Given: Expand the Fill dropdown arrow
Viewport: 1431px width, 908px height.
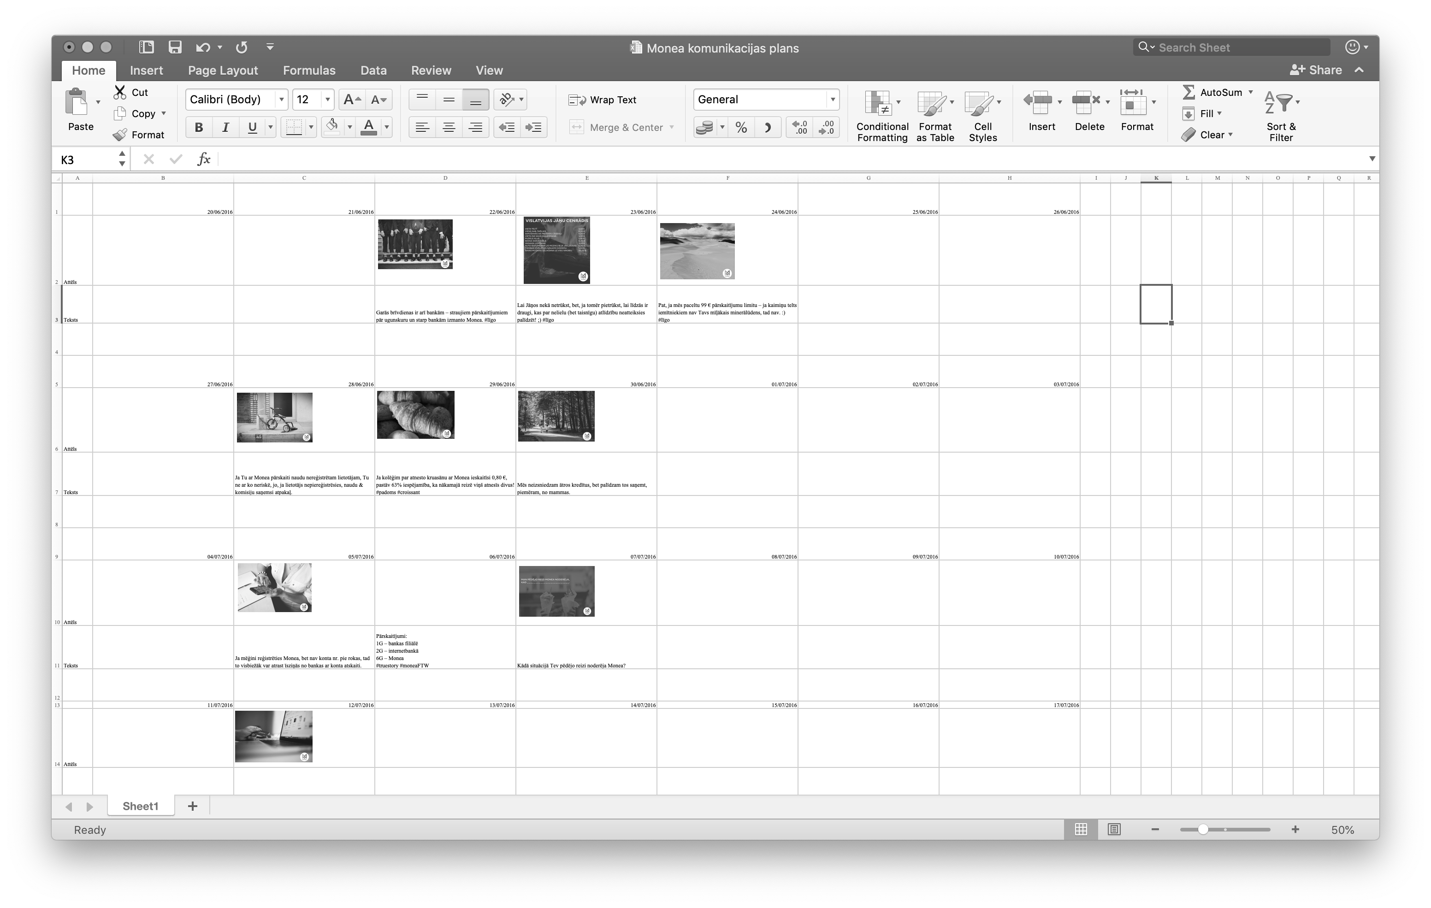Looking at the screenshot, I should click(1219, 113).
